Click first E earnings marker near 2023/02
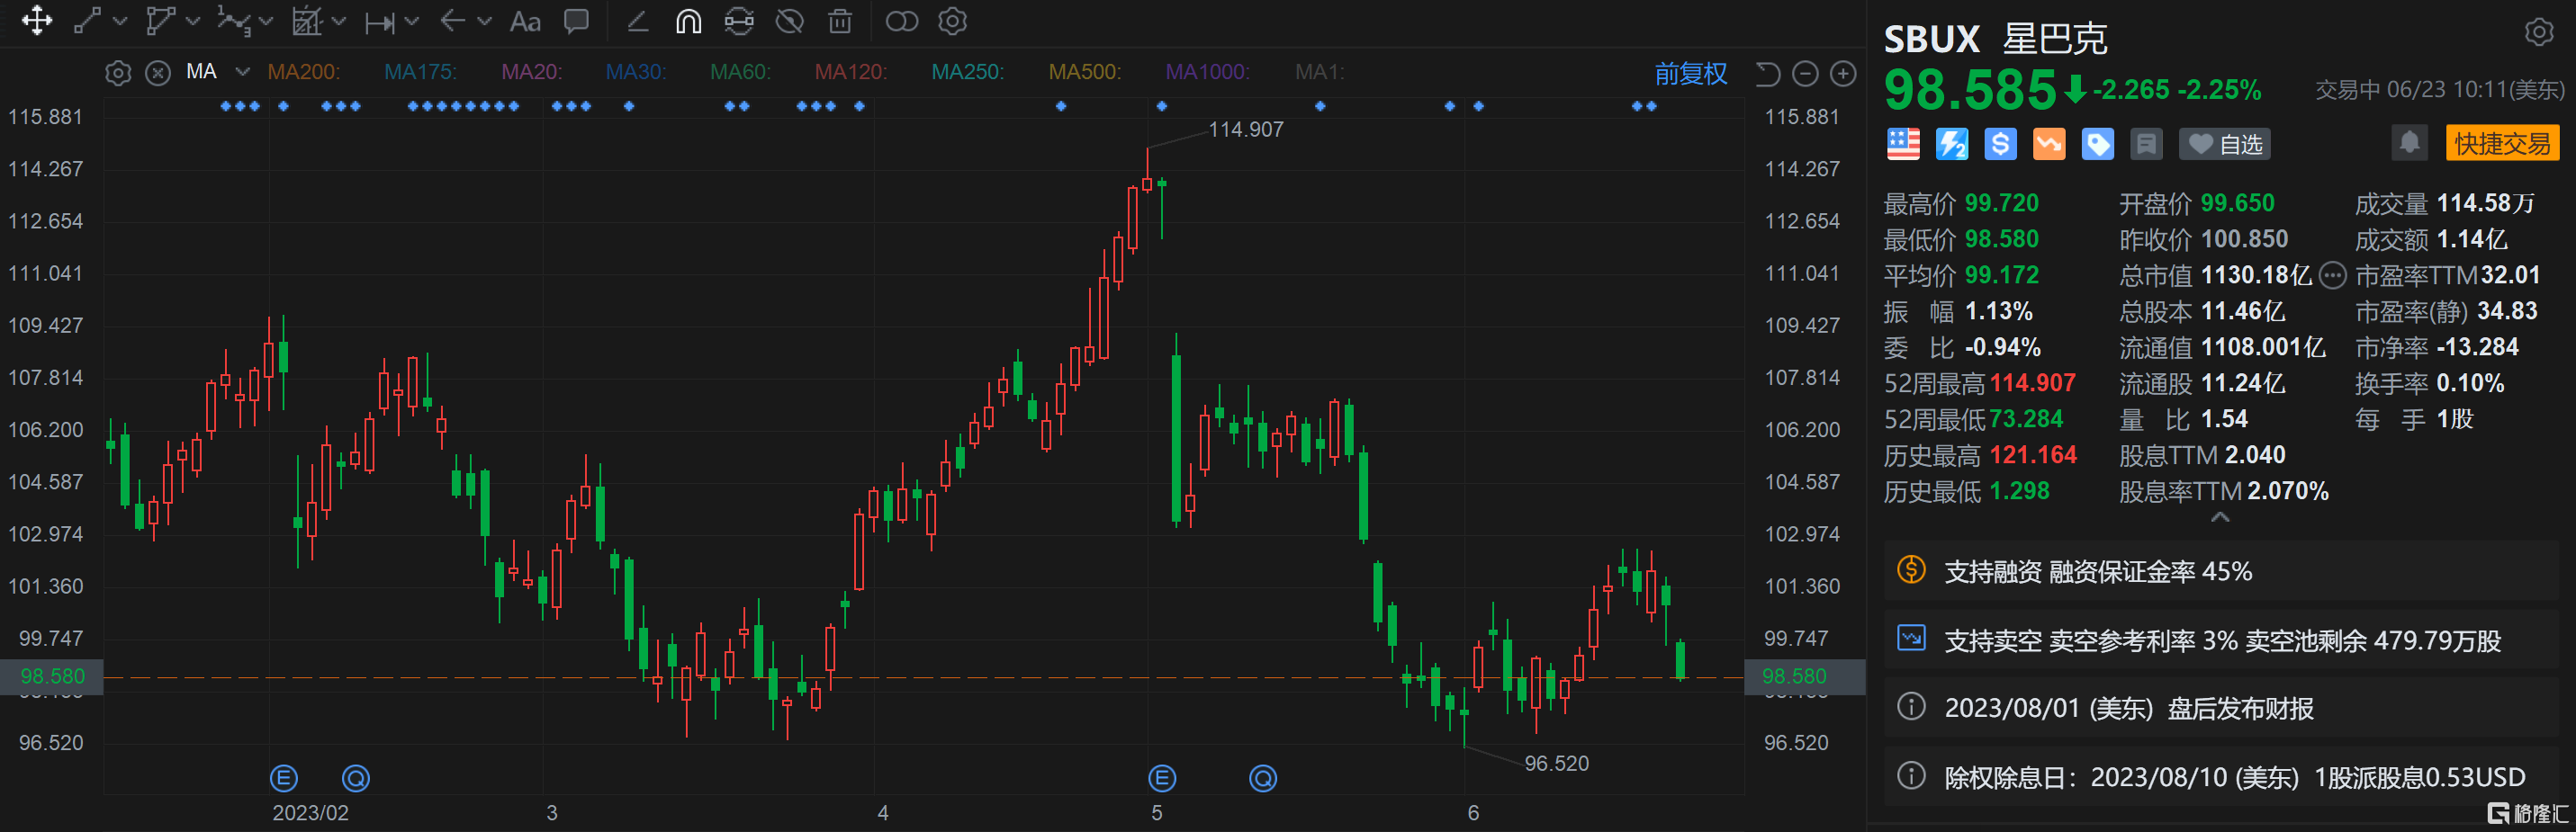Screen dimensions: 2576x832 pos(284,778)
